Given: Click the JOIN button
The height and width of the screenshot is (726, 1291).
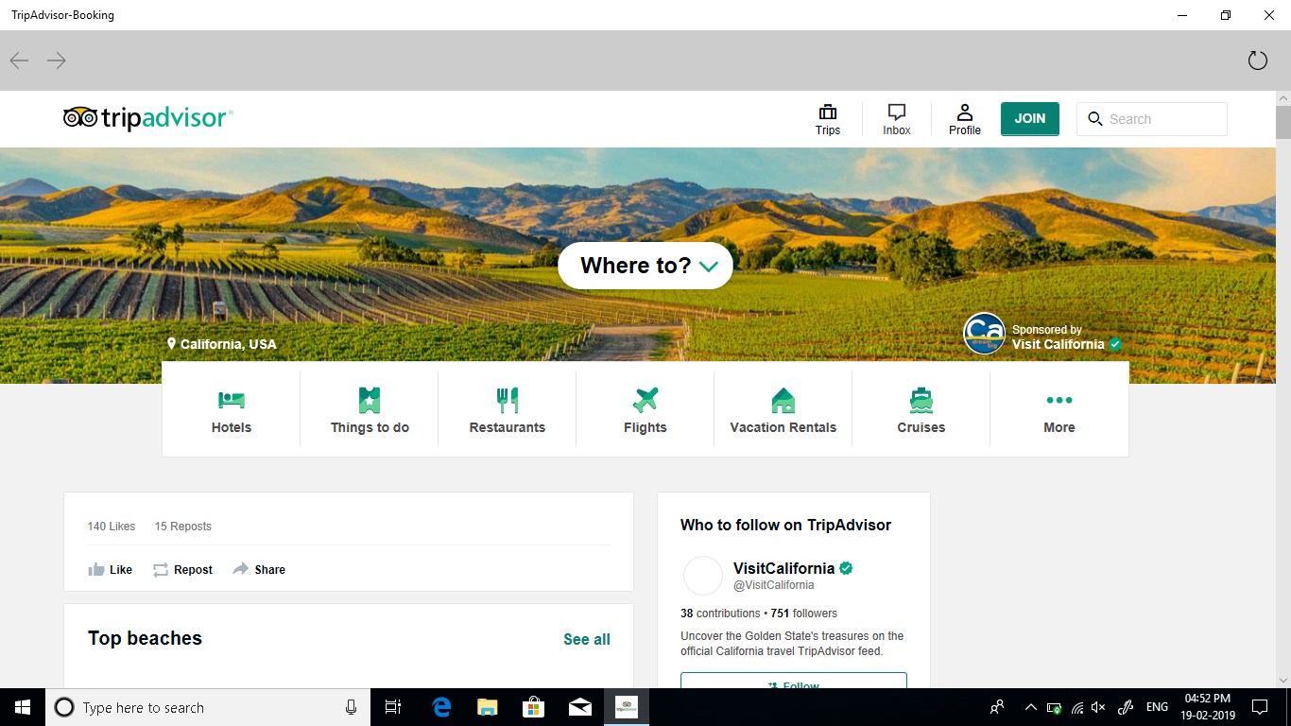Looking at the screenshot, I should [x=1030, y=119].
